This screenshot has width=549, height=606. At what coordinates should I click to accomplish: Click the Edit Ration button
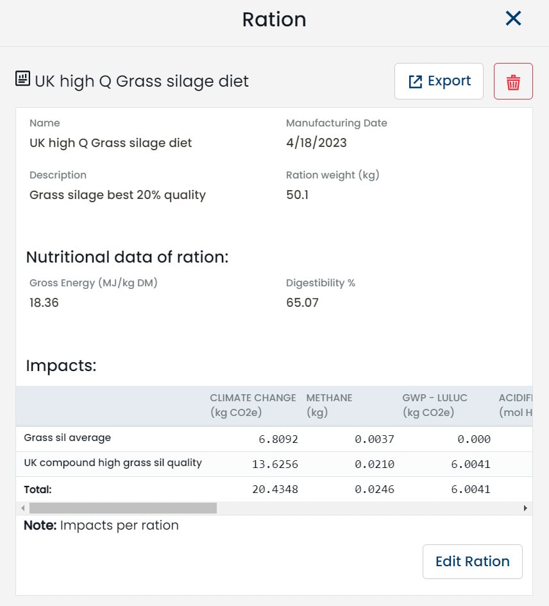[x=472, y=562]
